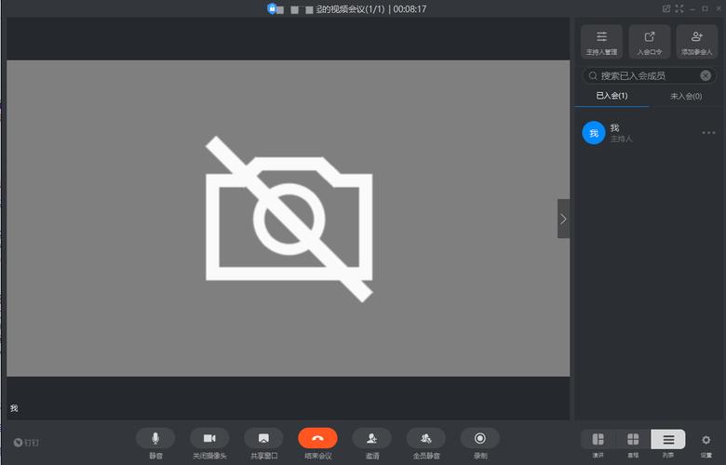Switch to speaker (演讲) view layout
This screenshot has height=465, width=726.
pos(598,439)
